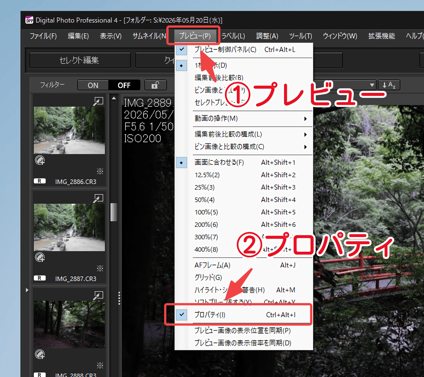This screenshot has width=424, height=377.
Task: Turn the filter OFF
Action: [124, 85]
